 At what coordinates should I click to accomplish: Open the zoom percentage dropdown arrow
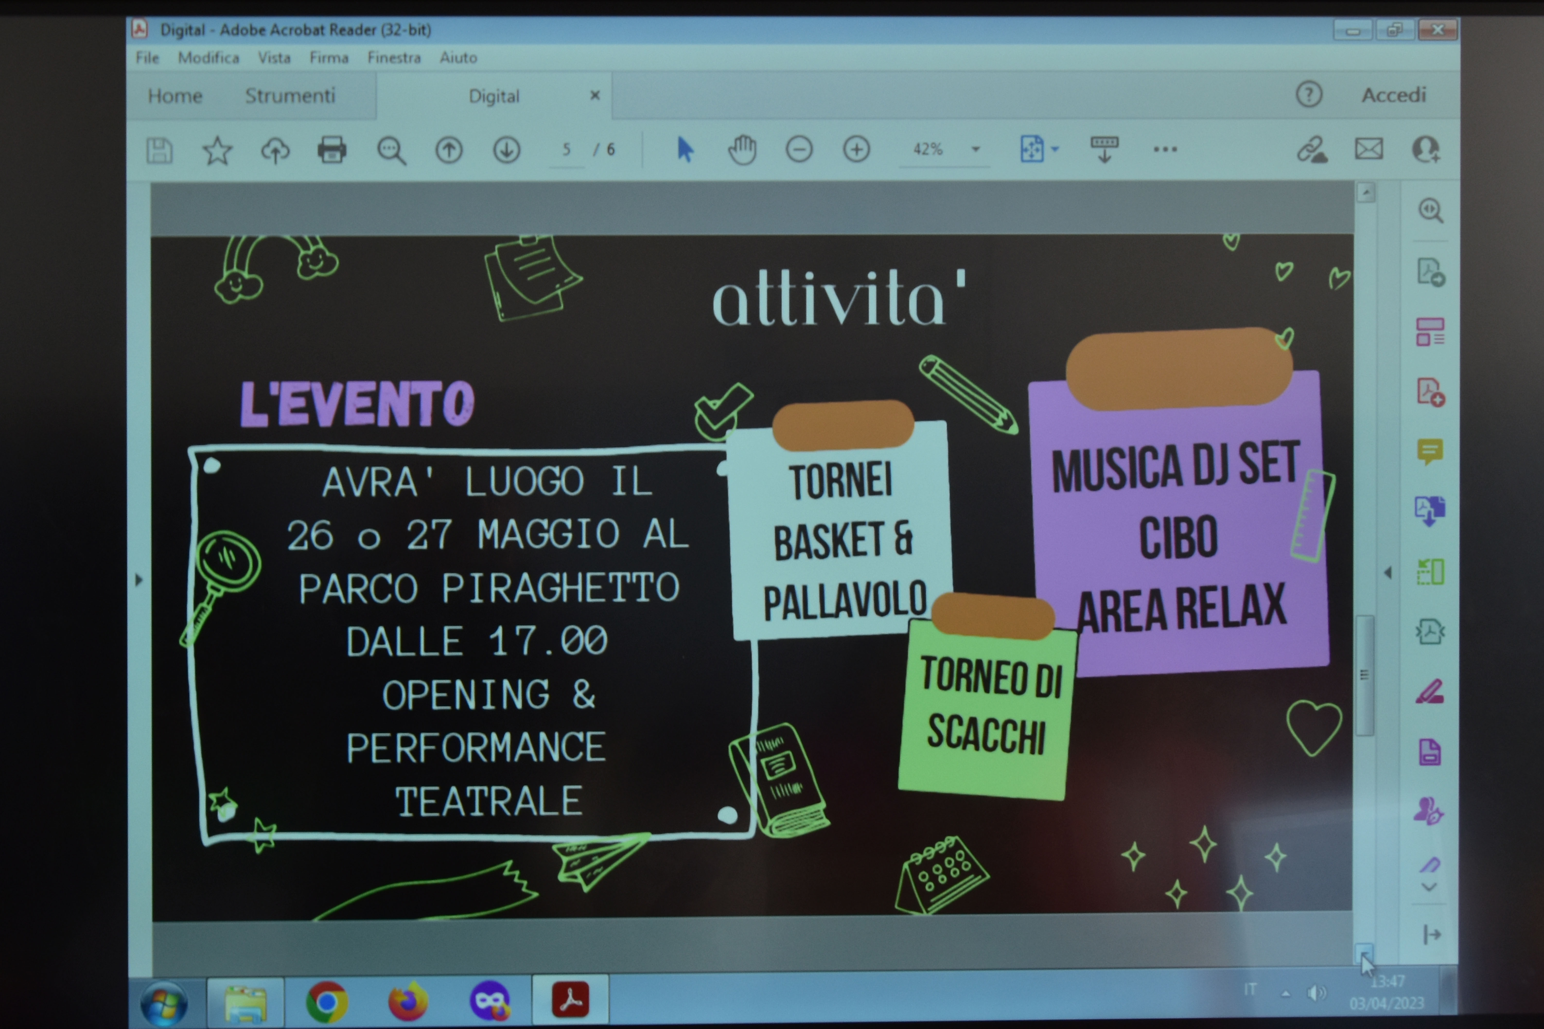click(976, 150)
